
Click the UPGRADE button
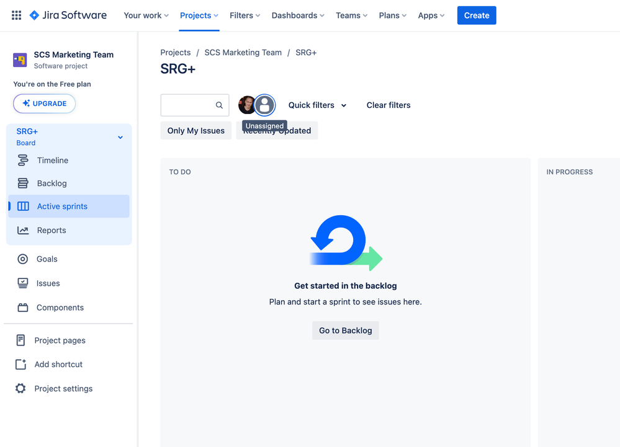[x=44, y=104]
